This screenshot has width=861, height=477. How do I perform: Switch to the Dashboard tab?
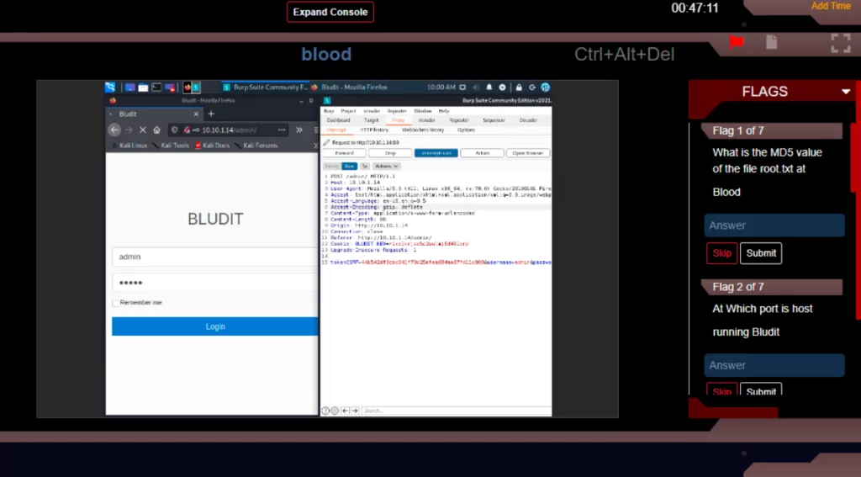click(338, 120)
